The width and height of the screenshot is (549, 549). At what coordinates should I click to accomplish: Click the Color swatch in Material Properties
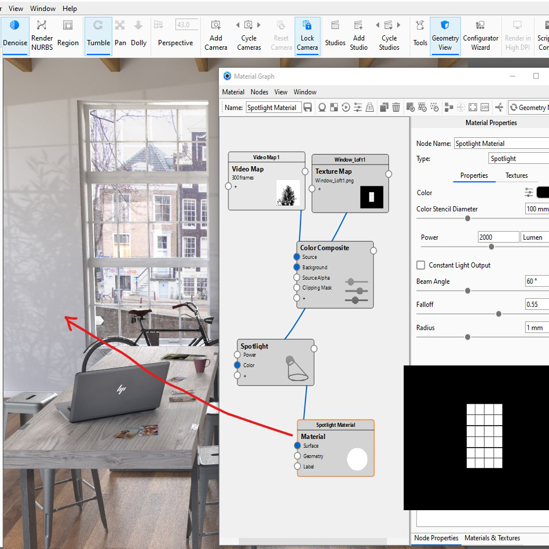coord(543,193)
